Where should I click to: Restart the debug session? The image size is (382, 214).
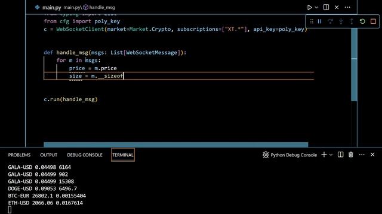(x=362, y=21)
